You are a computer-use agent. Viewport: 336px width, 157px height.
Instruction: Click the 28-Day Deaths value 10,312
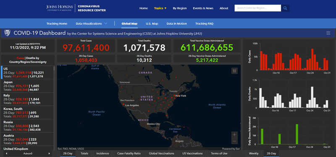tap(144, 60)
